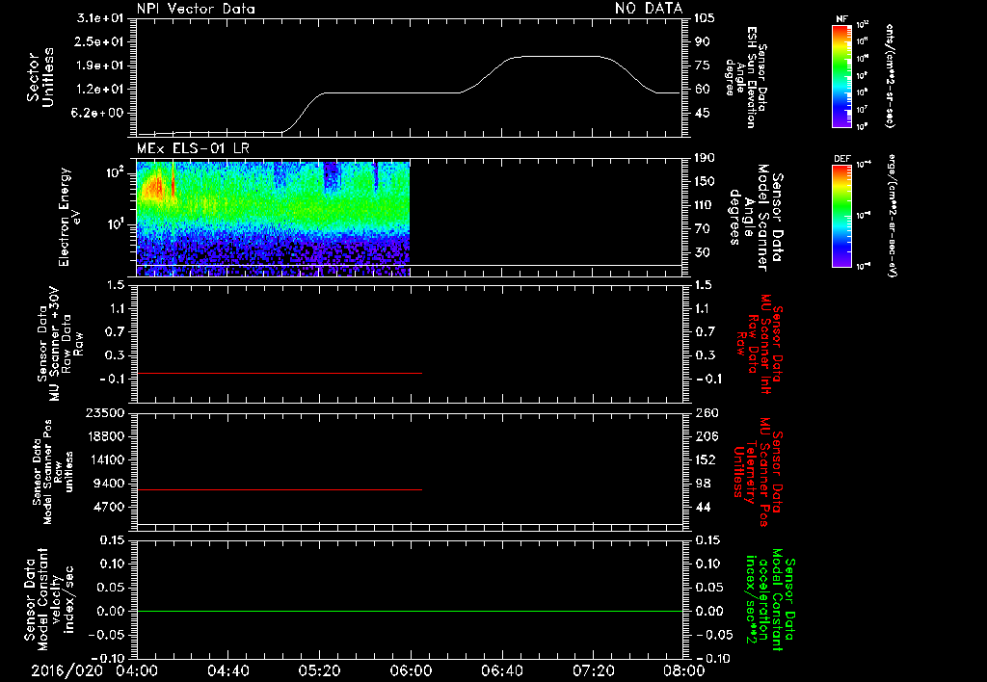Click the '2016/020' date label
987x682 pixels.
(67, 670)
